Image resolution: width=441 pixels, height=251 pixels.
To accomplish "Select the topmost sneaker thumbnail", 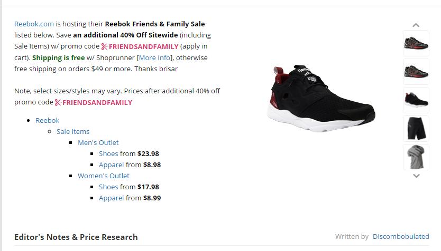I will tap(416, 43).
